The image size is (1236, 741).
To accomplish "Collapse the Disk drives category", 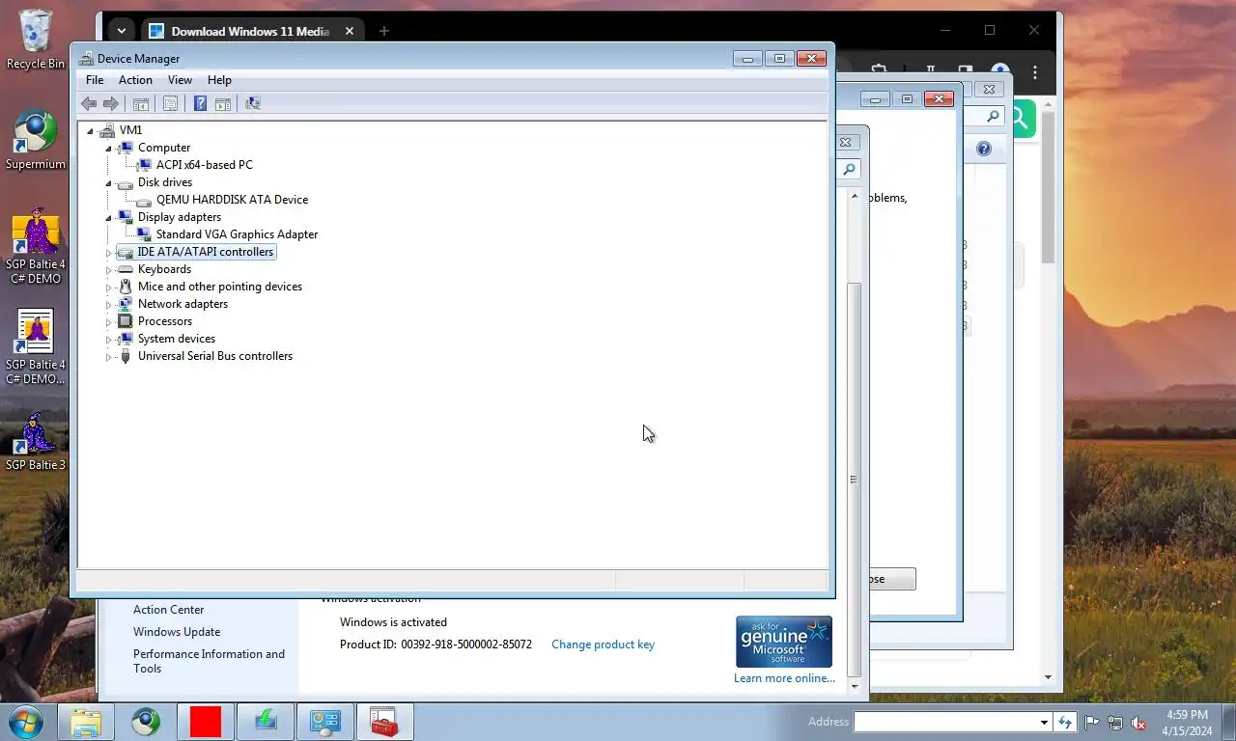I will pos(108,182).
